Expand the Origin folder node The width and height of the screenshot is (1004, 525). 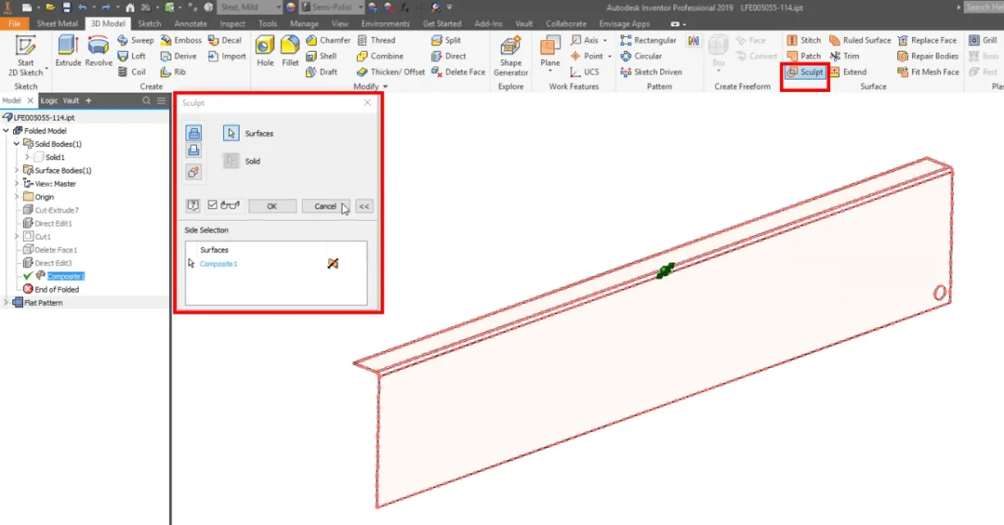[x=16, y=197]
